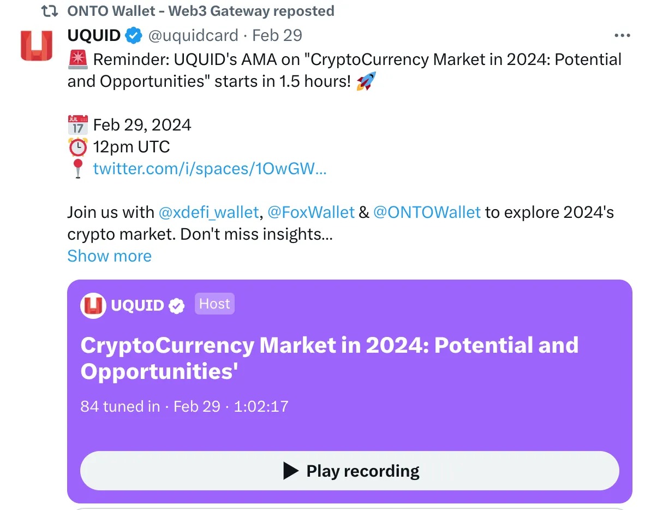
Task: Click UQUID's blue verified badge
Action: point(134,36)
